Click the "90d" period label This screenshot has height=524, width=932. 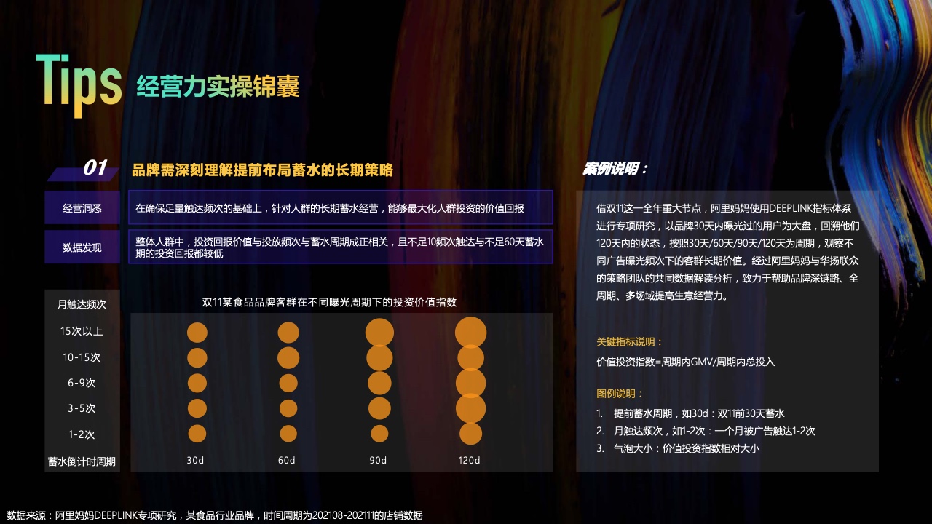378,461
